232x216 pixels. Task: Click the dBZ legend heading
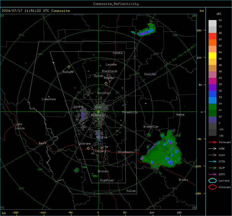click(x=219, y=14)
